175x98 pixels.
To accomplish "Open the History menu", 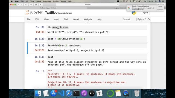I will (x=38, y=1).
